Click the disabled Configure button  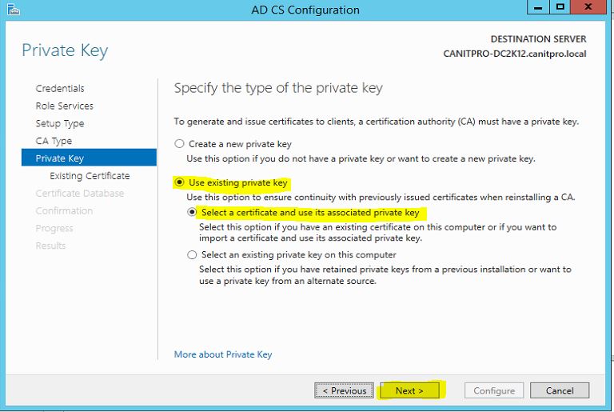click(494, 390)
